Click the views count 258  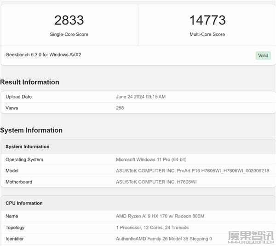tap(120, 108)
